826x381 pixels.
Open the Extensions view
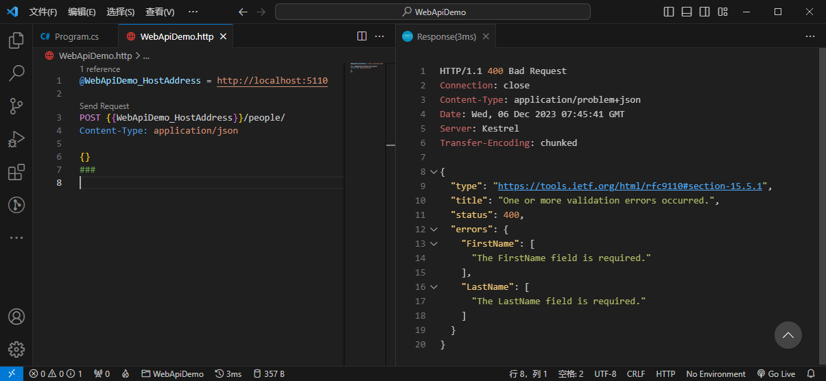[16, 172]
